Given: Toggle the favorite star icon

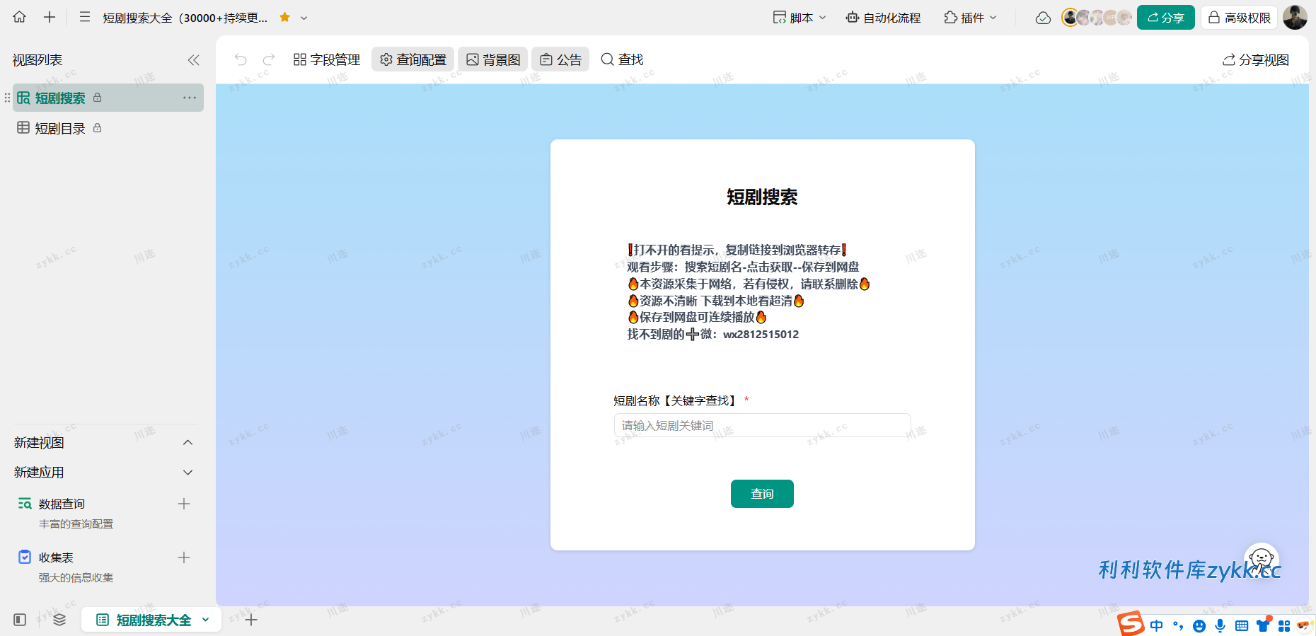Looking at the screenshot, I should pos(285,18).
